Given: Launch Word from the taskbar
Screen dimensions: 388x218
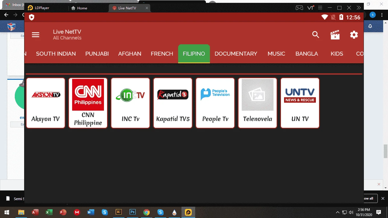Looking at the screenshot, I should [x=91, y=212].
